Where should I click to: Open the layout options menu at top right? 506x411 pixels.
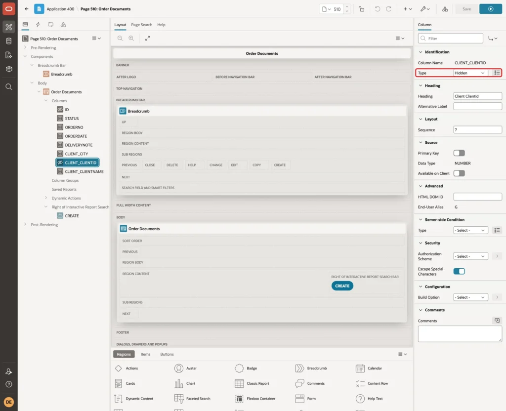click(400, 38)
